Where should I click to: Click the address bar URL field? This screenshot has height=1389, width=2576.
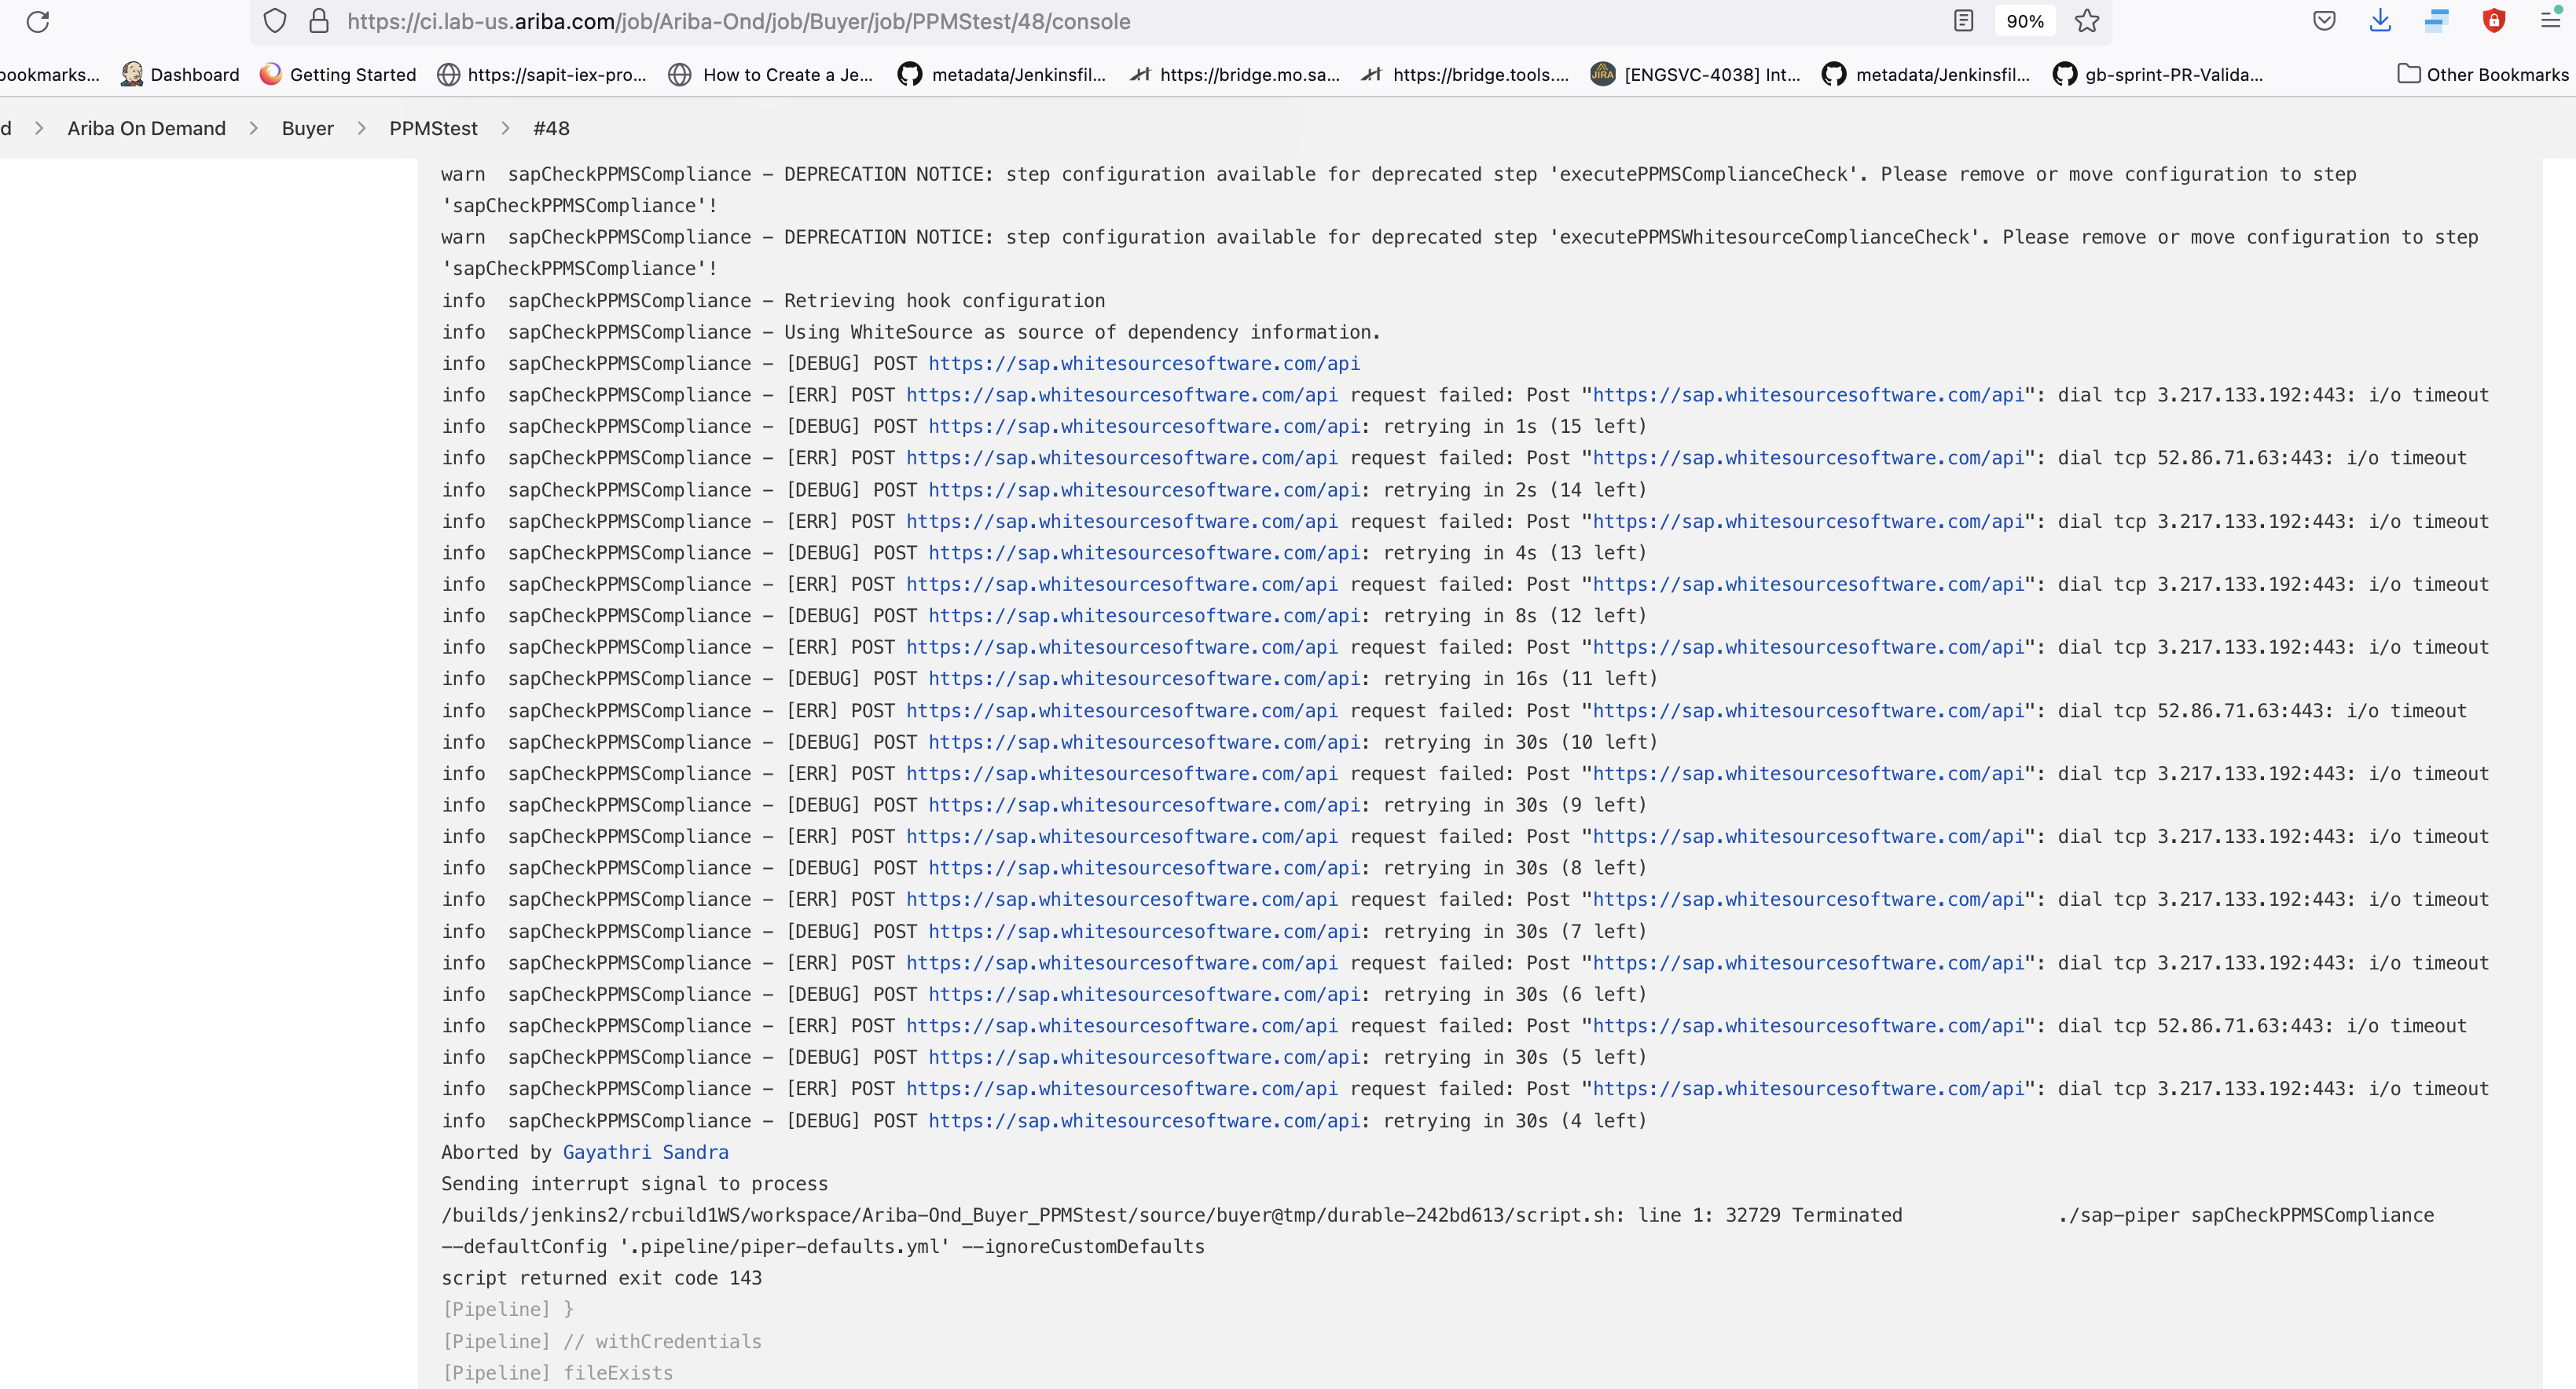coord(740,21)
